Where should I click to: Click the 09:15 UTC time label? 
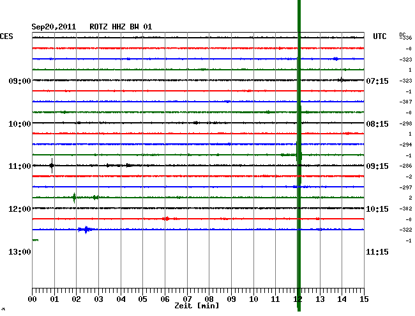(377, 166)
